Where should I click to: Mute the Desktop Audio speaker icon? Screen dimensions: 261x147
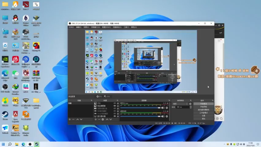pos(163,116)
